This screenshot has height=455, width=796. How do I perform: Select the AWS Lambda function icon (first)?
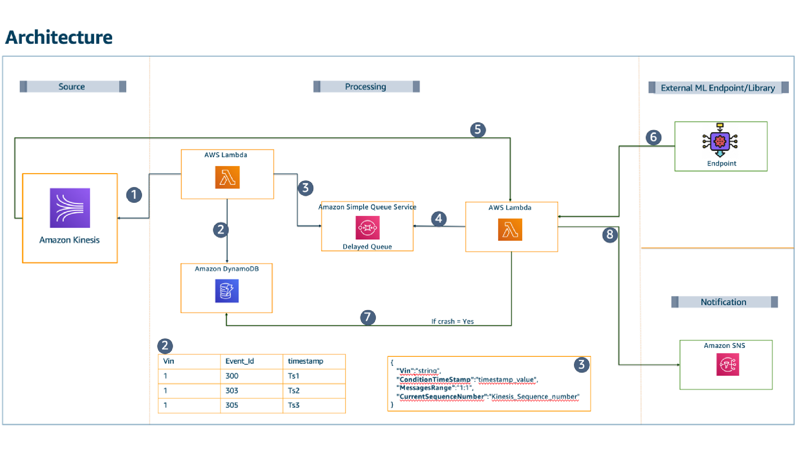[227, 177]
